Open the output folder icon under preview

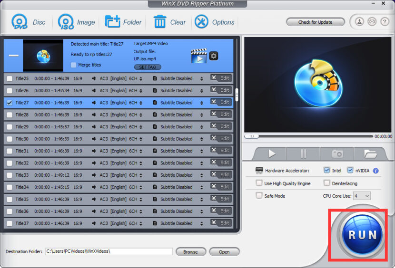[x=370, y=153]
